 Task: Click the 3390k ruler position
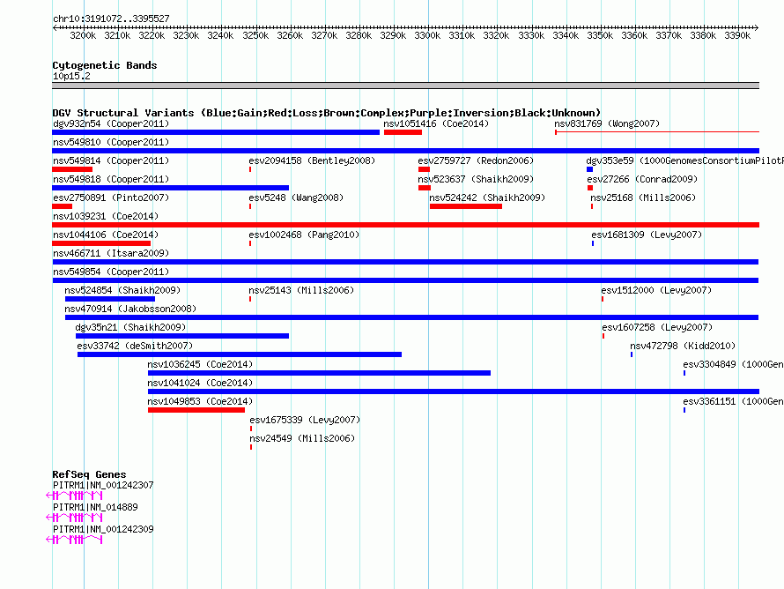tap(737, 35)
